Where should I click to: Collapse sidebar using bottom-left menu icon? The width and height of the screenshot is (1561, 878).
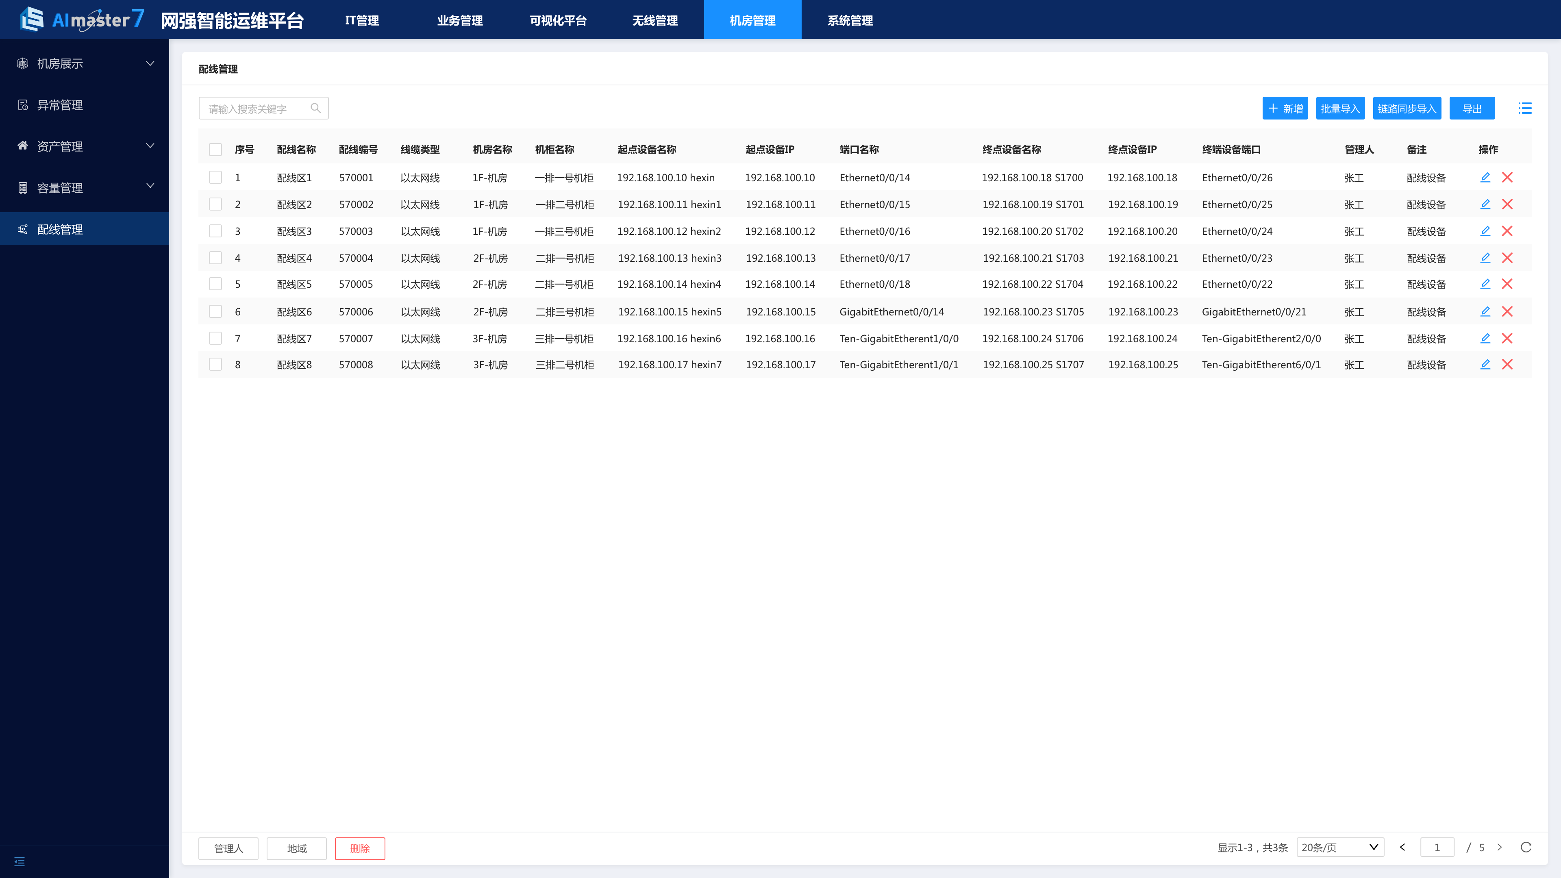[20, 862]
